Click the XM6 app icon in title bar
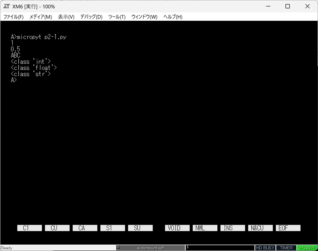The width and height of the screenshot is (318, 251). pyautogui.click(x=6, y=6)
